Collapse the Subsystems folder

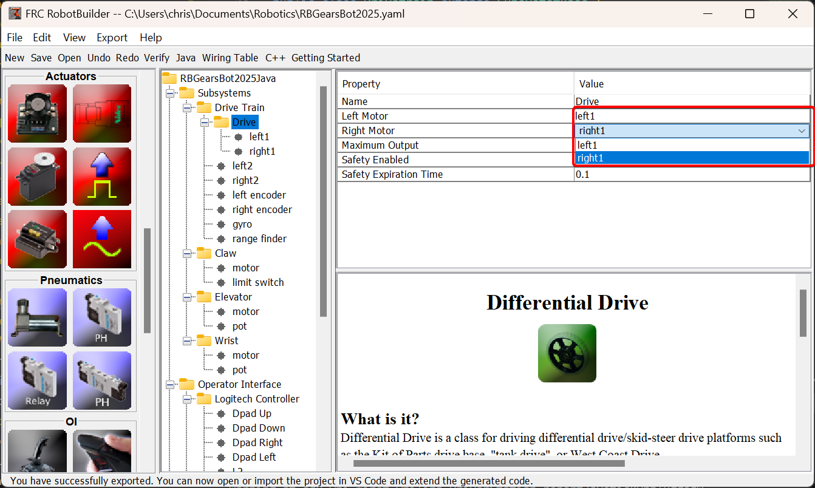point(171,93)
